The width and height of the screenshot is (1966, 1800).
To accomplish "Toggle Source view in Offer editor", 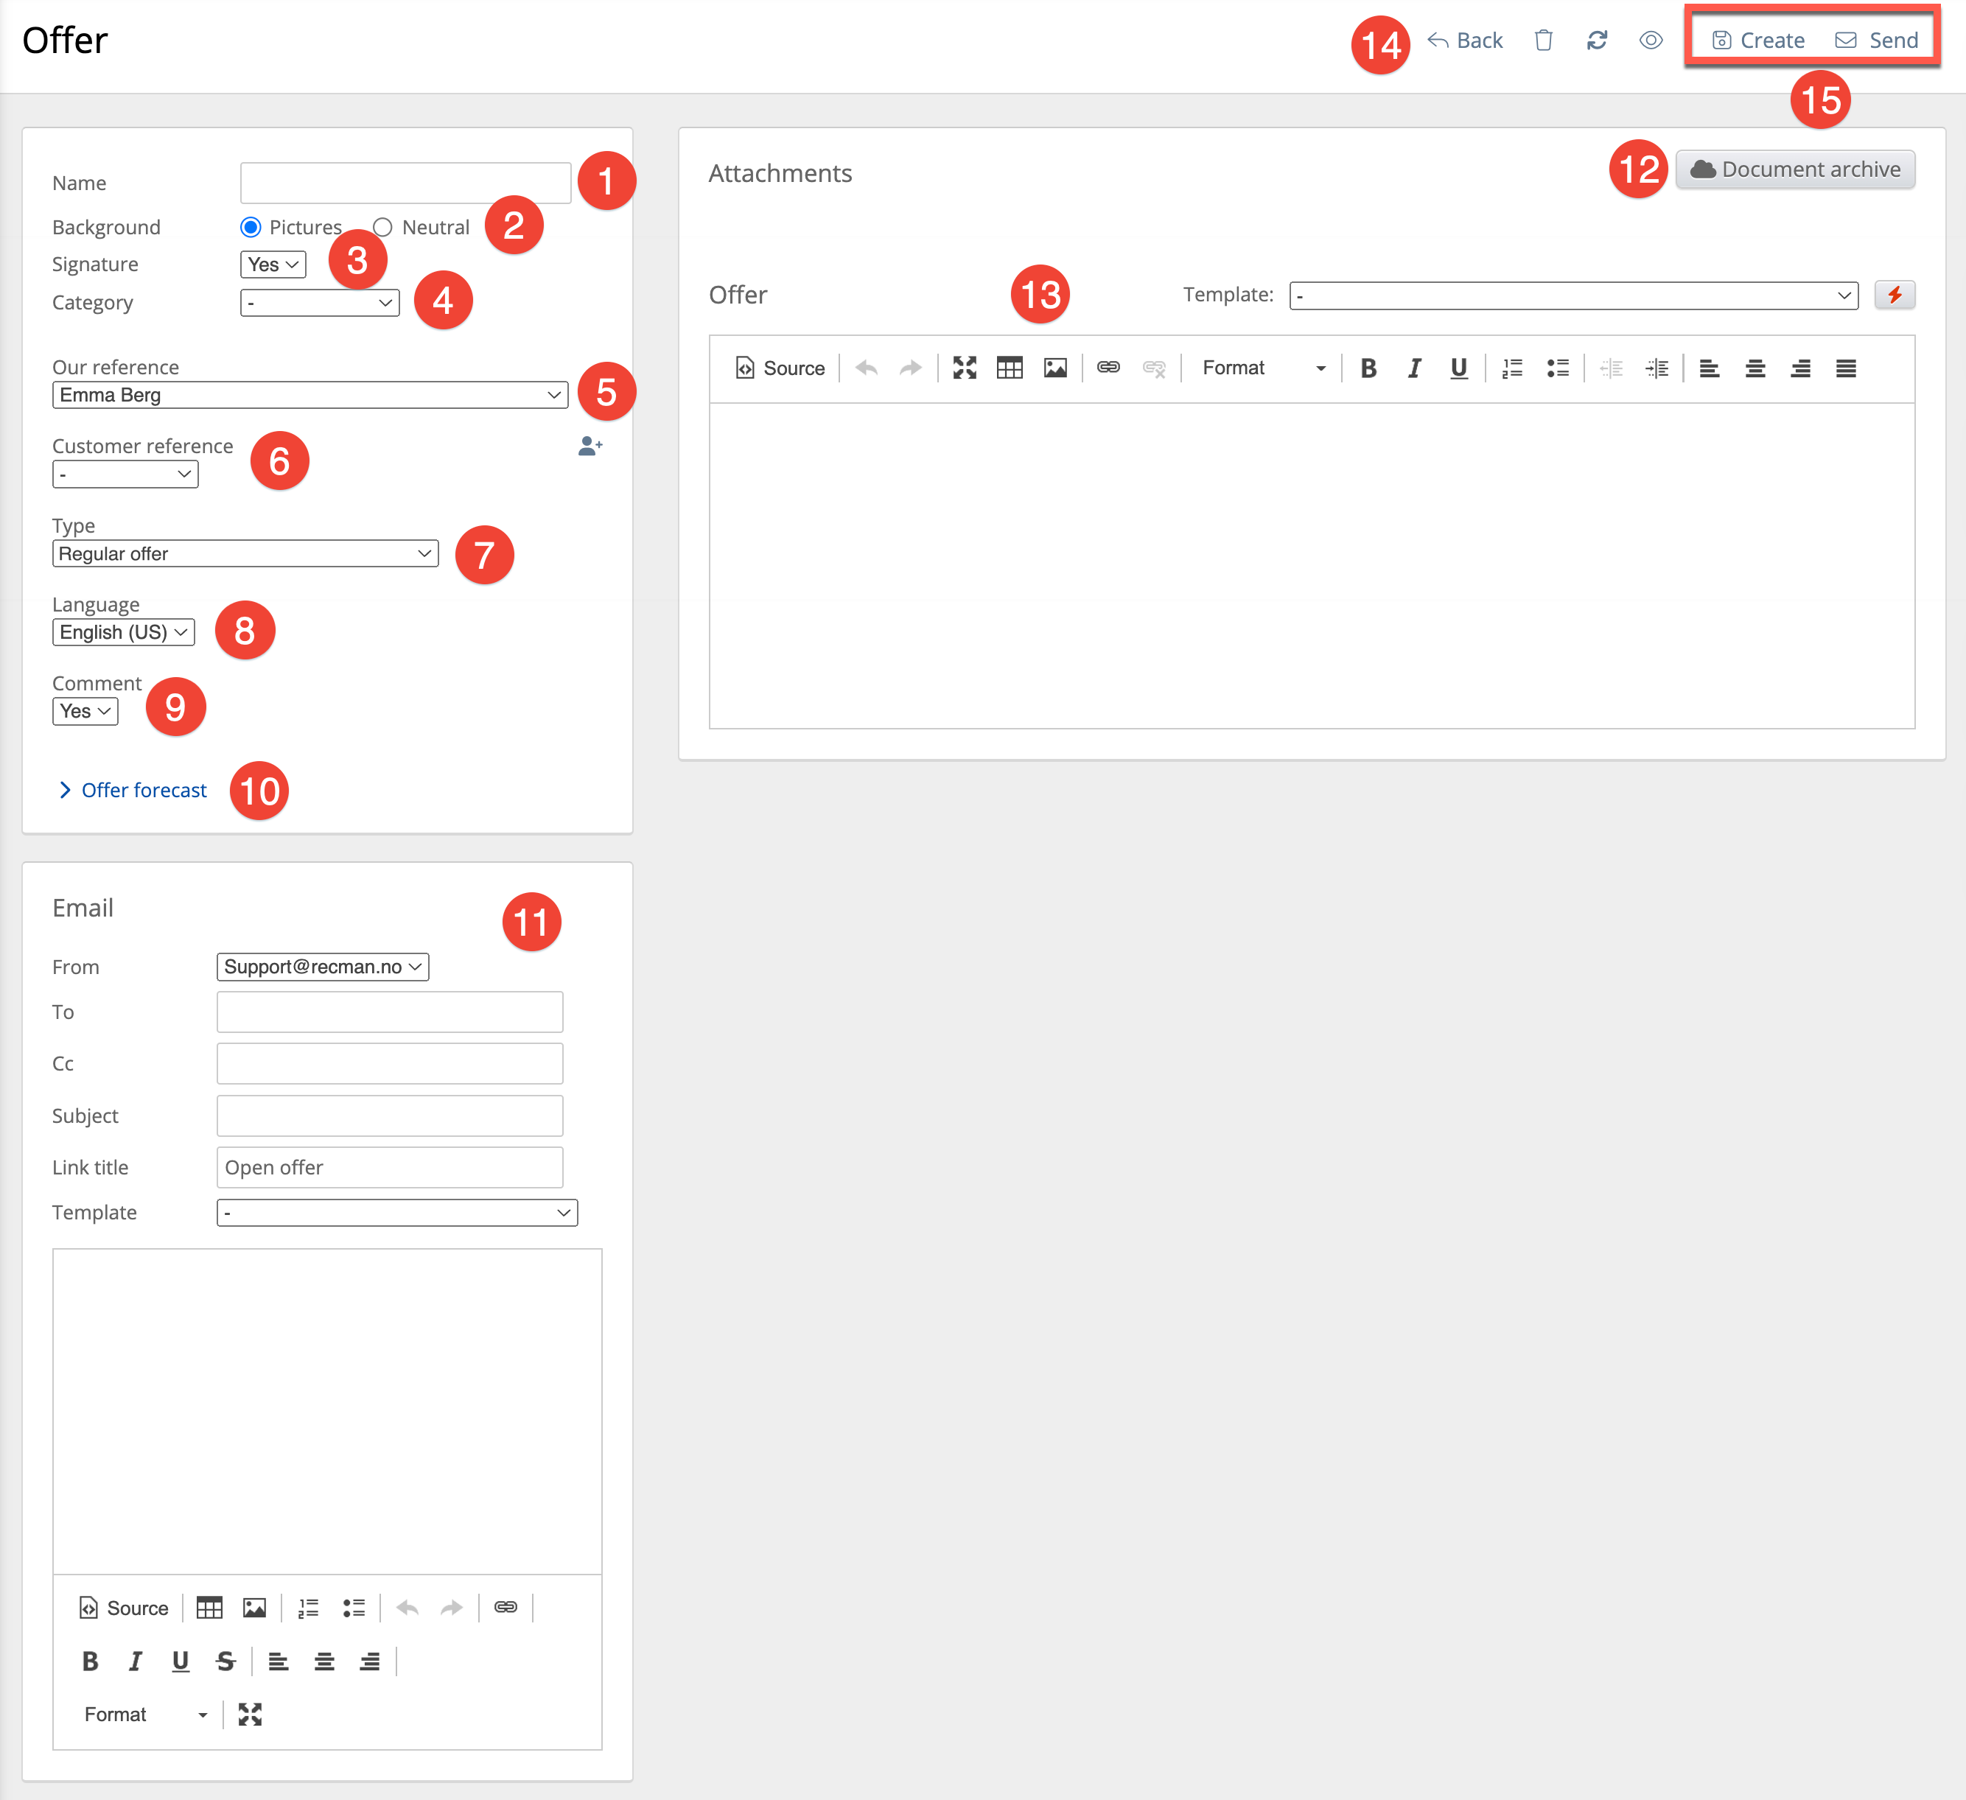I will pyautogui.click(x=780, y=368).
